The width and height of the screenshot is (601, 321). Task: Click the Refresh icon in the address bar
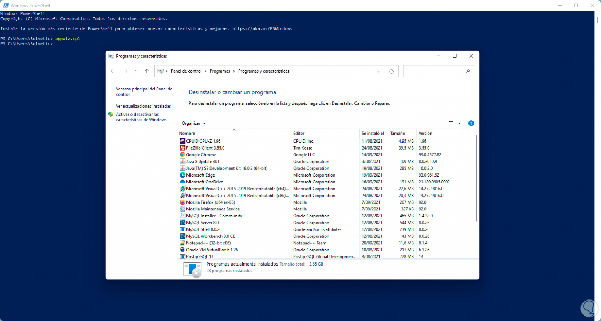pyautogui.click(x=392, y=71)
